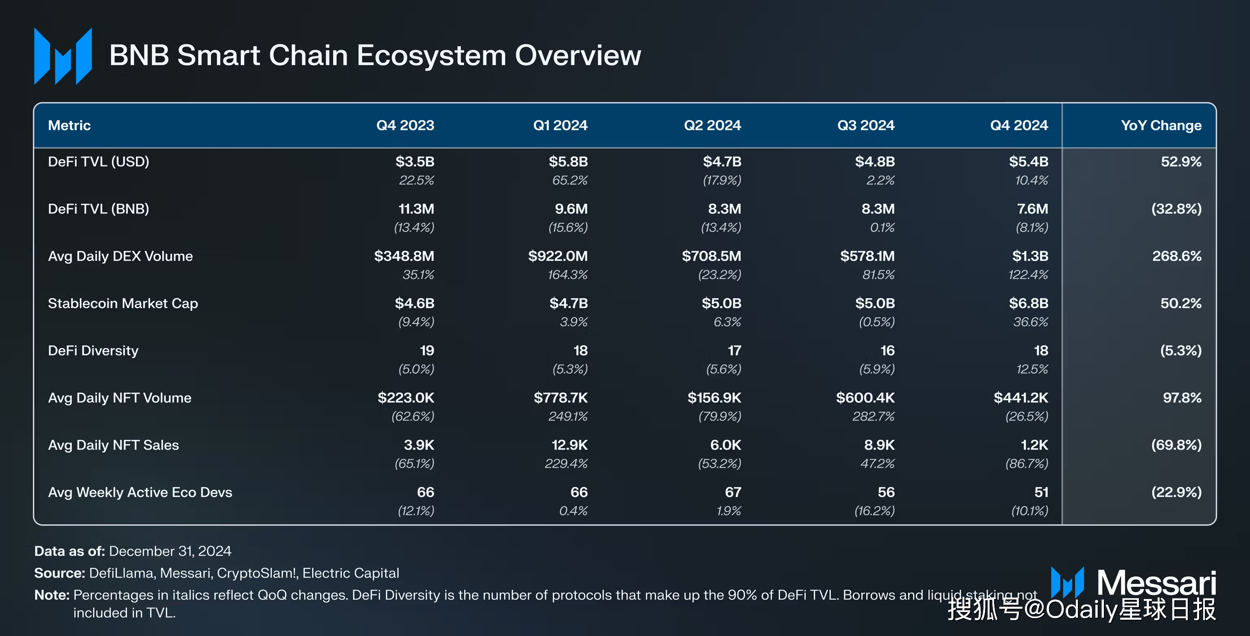Click the Stablecoin Market Cap label
This screenshot has height=636, width=1250.
(x=123, y=304)
